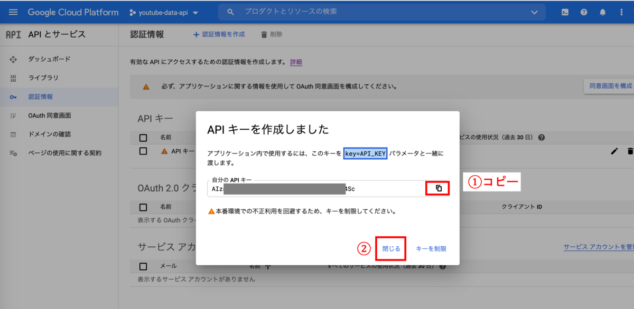
Task: Delete the API key trash icon
Action: tap(630, 151)
